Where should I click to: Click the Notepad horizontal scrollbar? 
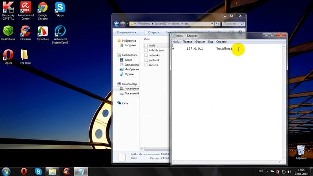(226, 162)
